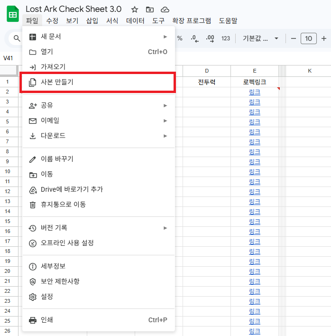Click the select-all corner box
The height and width of the screenshot is (336, 331).
(x=9, y=71)
